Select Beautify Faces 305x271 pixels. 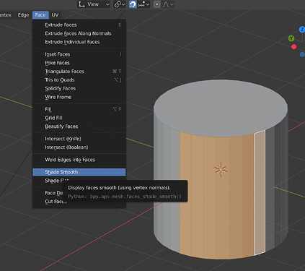(x=79, y=126)
